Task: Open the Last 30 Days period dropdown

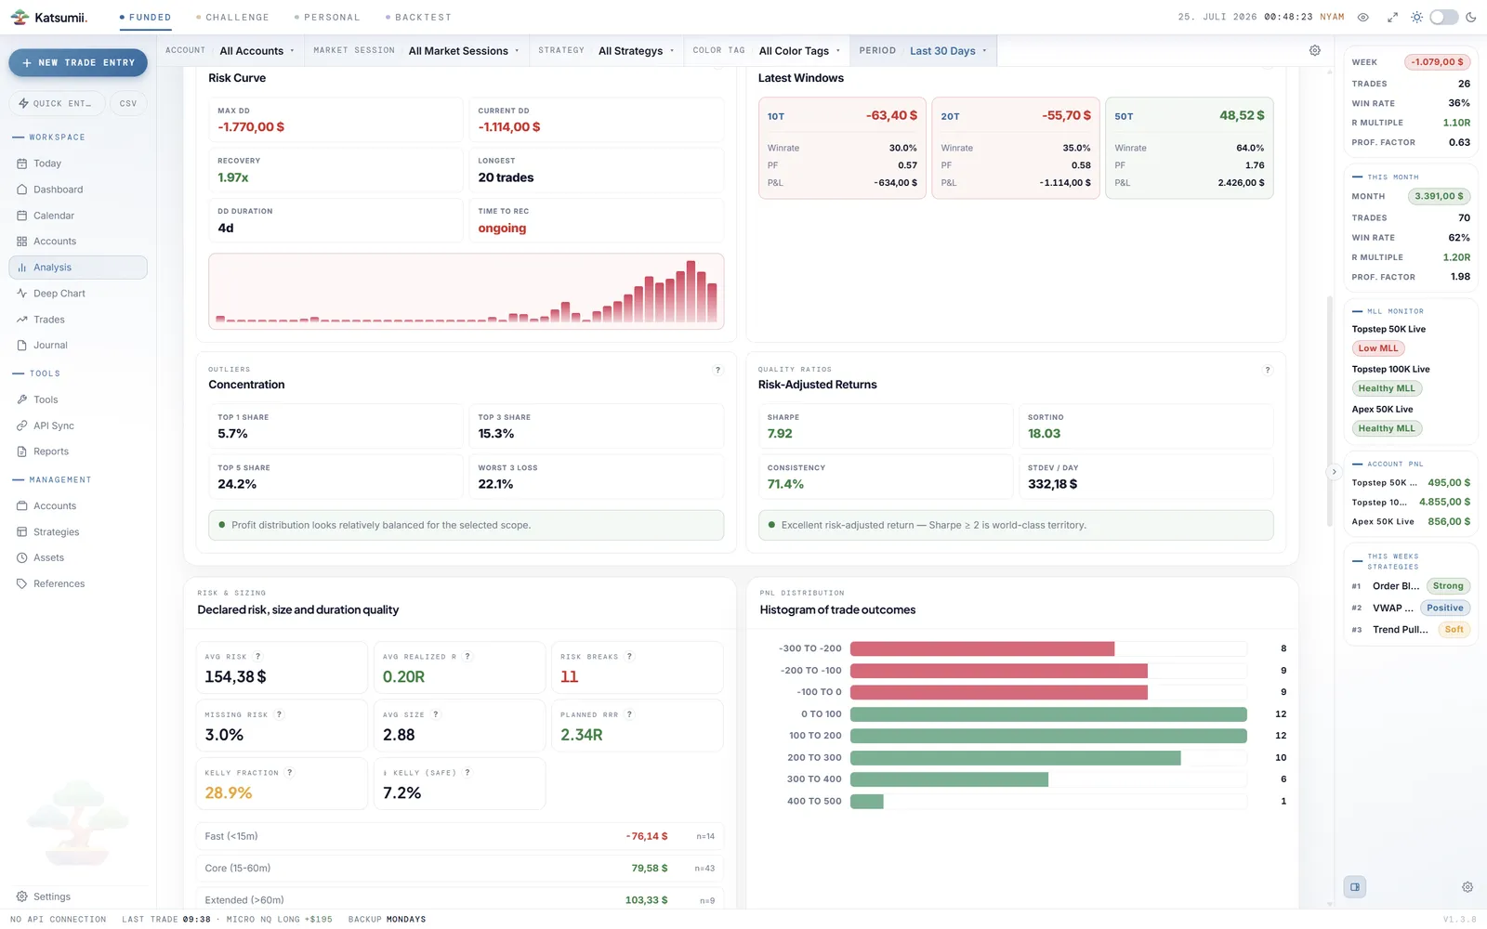Action: [x=948, y=51]
